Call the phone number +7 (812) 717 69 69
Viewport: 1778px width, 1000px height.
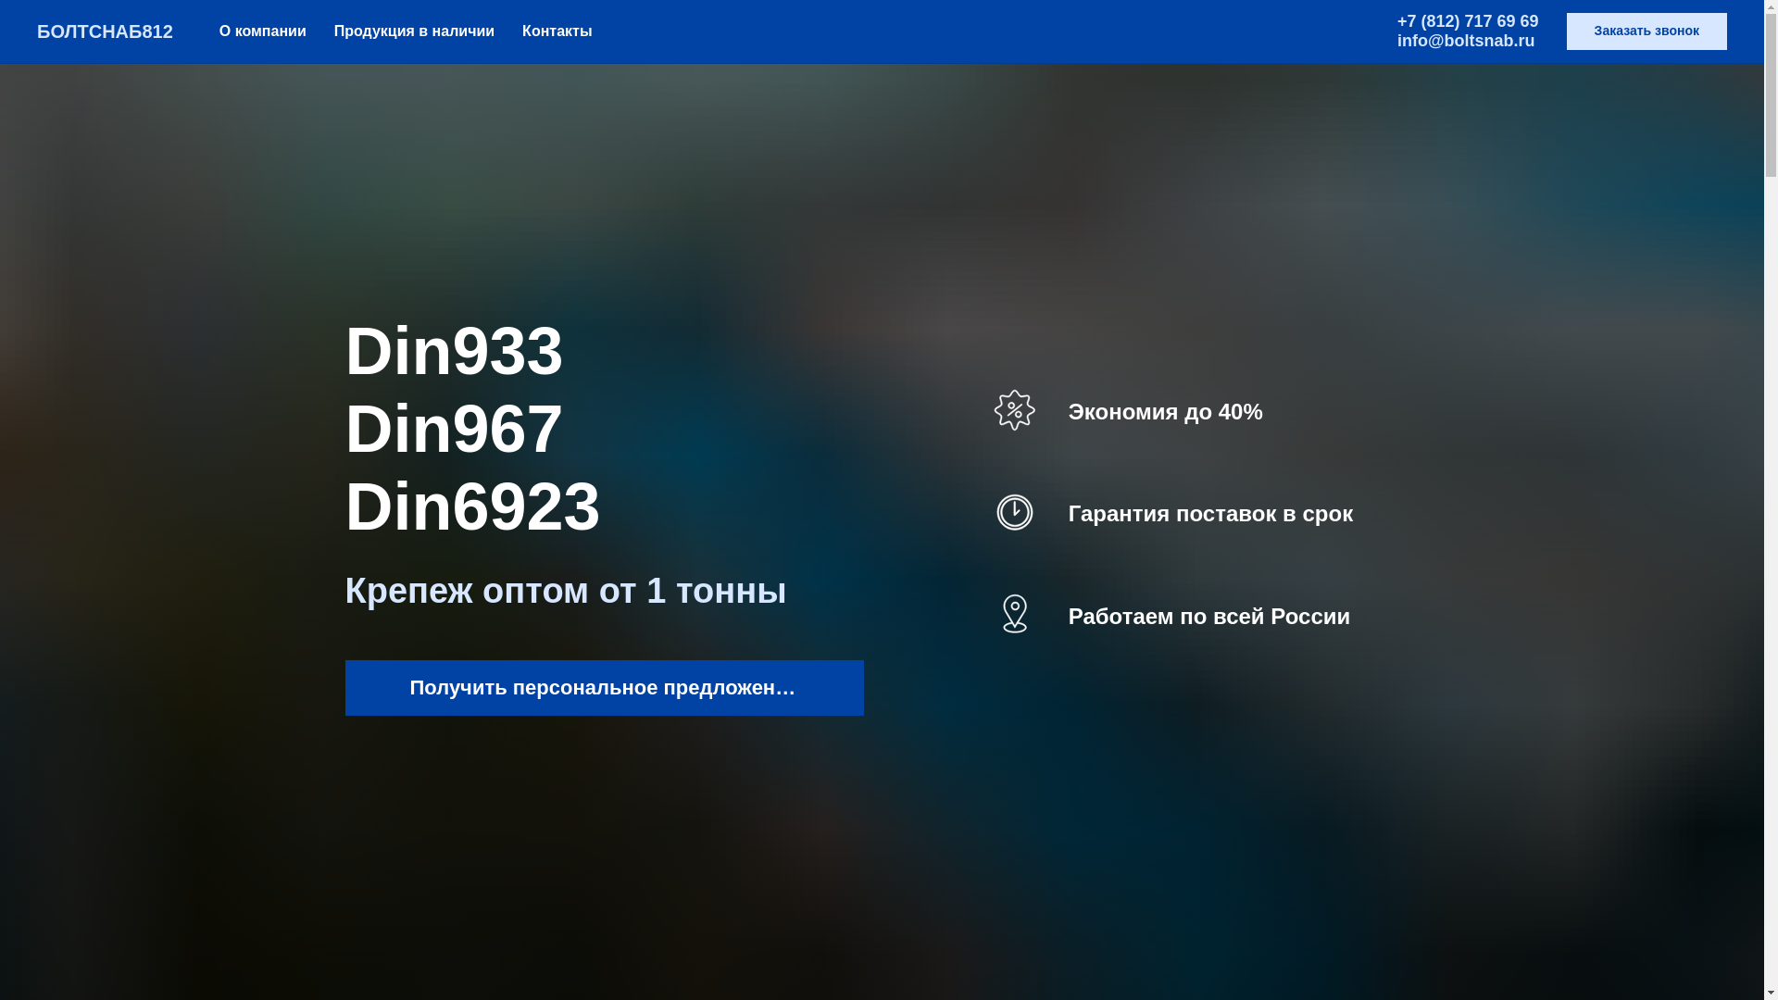point(1468,21)
